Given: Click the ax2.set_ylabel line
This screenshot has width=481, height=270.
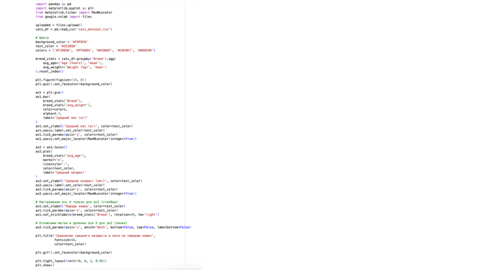Looking at the screenshot, I should coord(89,181).
